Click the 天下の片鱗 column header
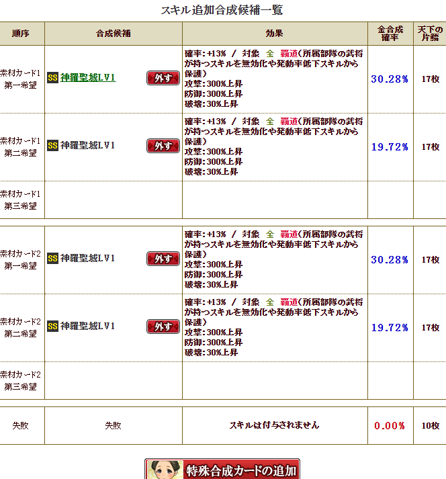446x479 pixels. (430, 34)
